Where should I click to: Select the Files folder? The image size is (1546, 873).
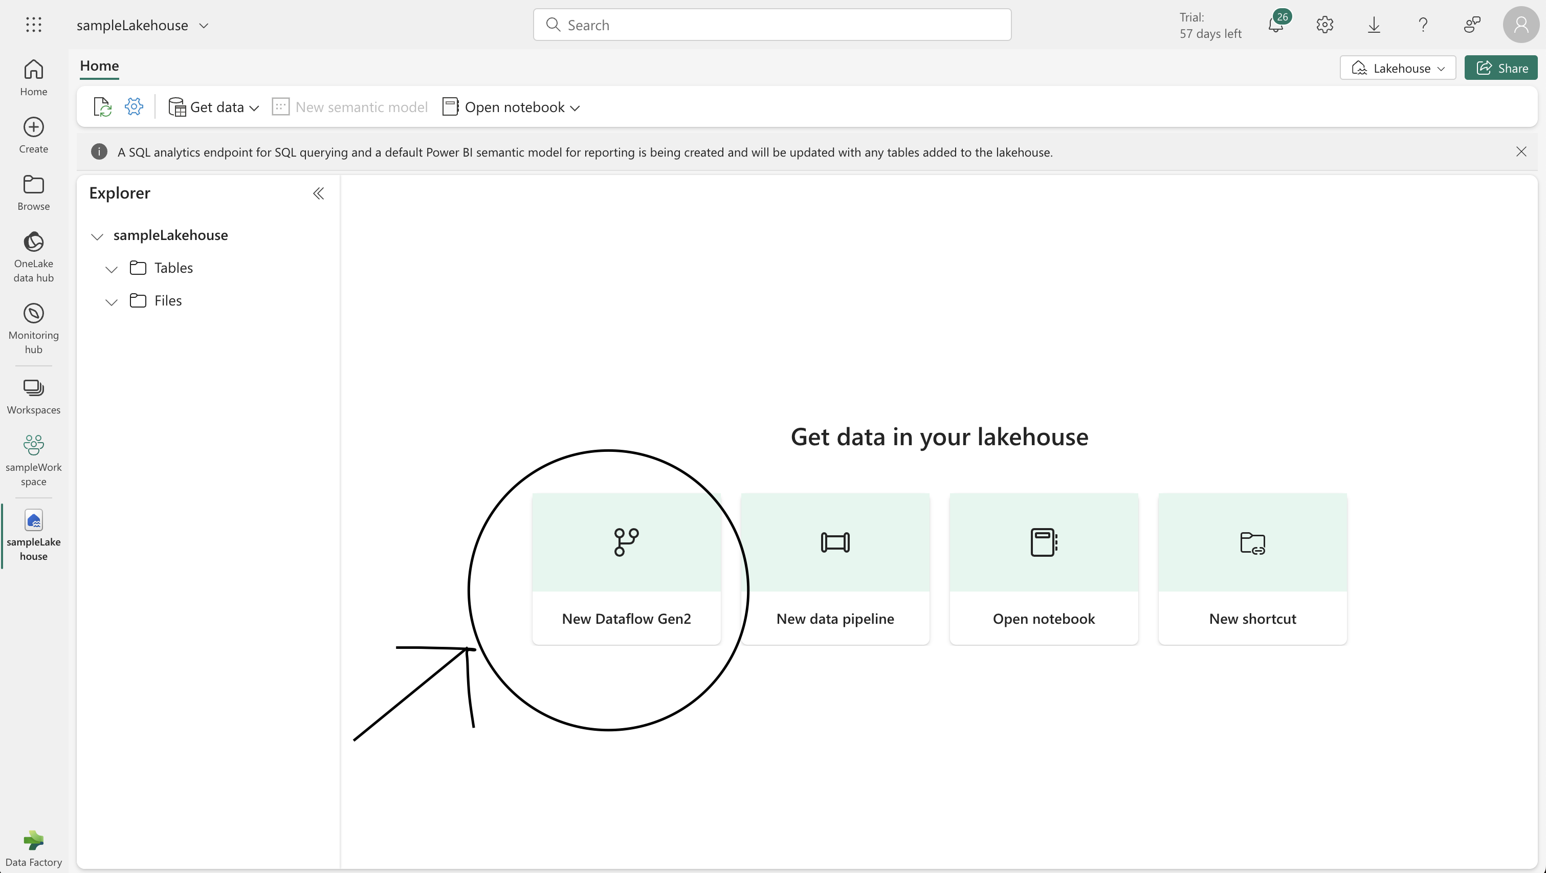[168, 301]
